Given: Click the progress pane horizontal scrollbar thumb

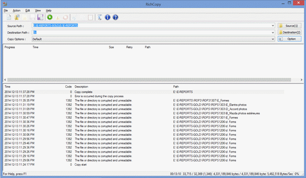Looking at the screenshot, I should coord(149,80).
